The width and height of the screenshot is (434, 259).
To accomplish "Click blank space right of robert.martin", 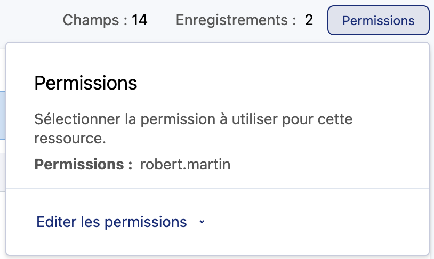I will [320, 165].
